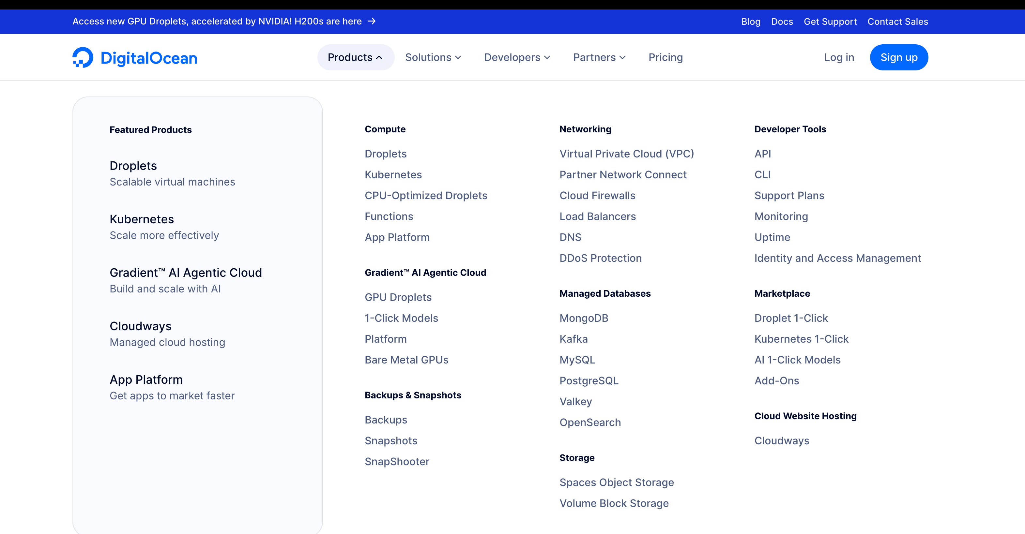Open Backups link

click(x=386, y=420)
